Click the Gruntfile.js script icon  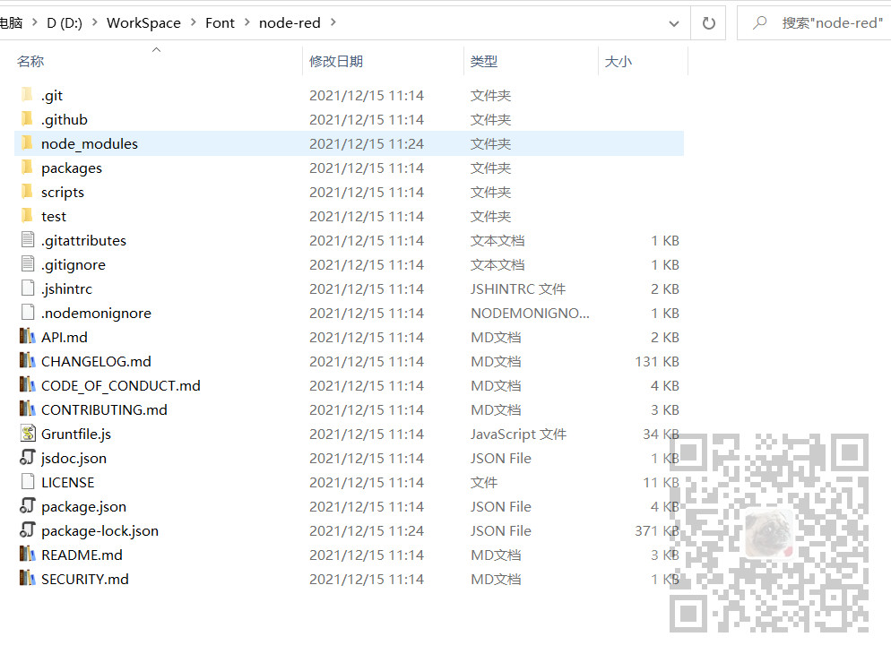[27, 433]
